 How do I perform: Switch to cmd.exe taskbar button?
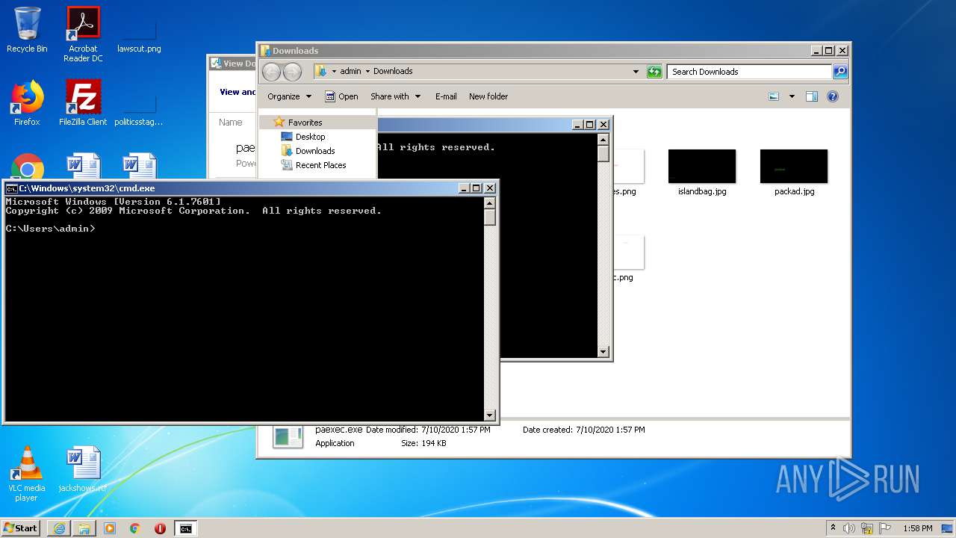[185, 528]
